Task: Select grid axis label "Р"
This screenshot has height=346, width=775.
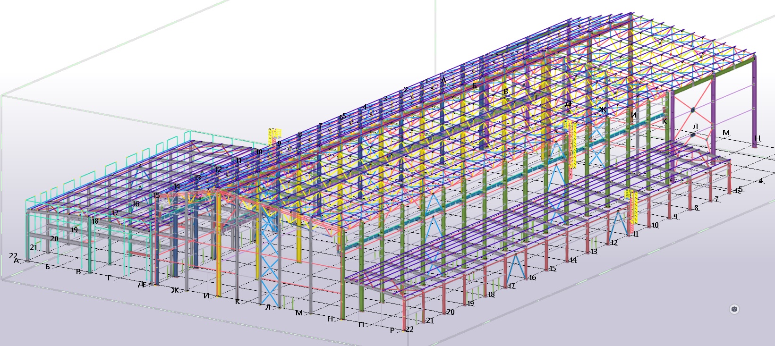Action: pyautogui.click(x=392, y=330)
